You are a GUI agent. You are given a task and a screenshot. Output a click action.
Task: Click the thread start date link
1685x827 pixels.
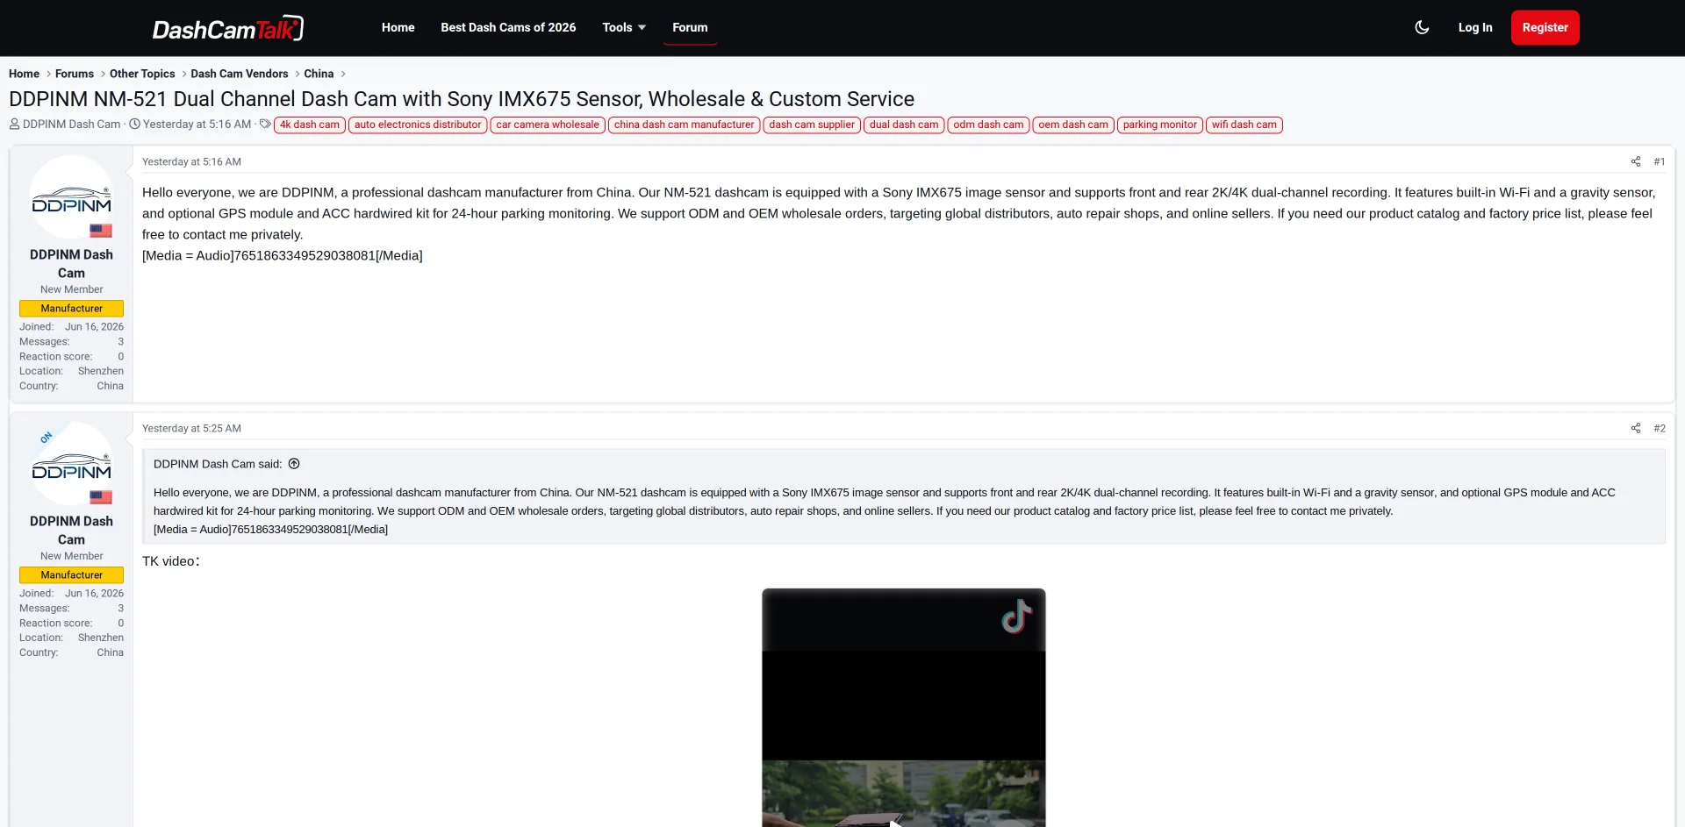197,125
